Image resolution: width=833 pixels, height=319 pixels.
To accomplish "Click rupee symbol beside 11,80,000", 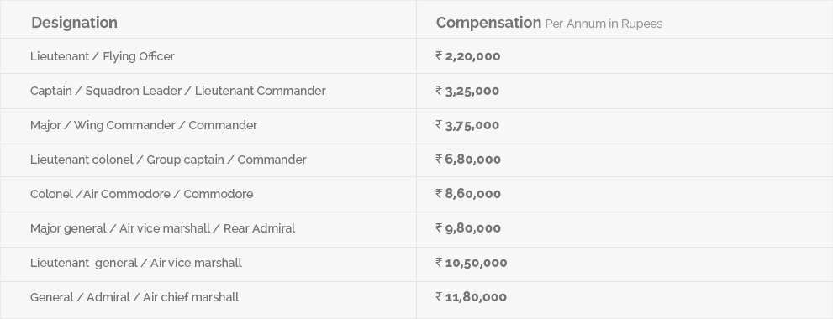I will 439,296.
